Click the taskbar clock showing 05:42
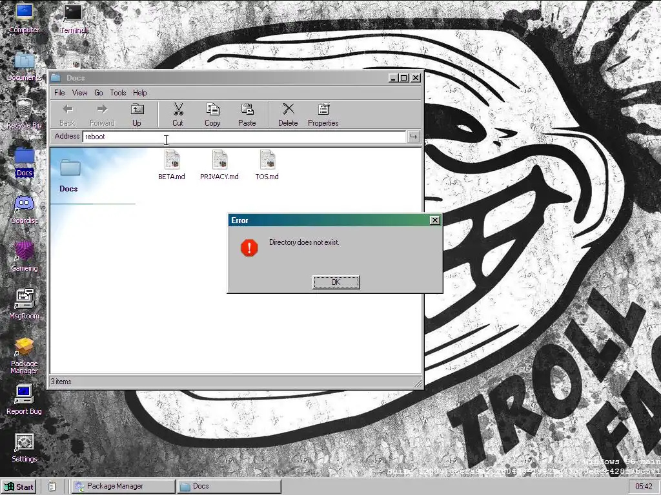661x495 pixels. [644, 487]
